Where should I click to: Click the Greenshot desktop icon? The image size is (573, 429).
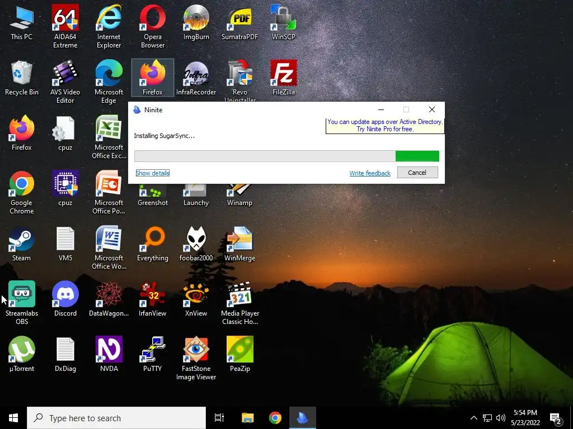pos(152,196)
